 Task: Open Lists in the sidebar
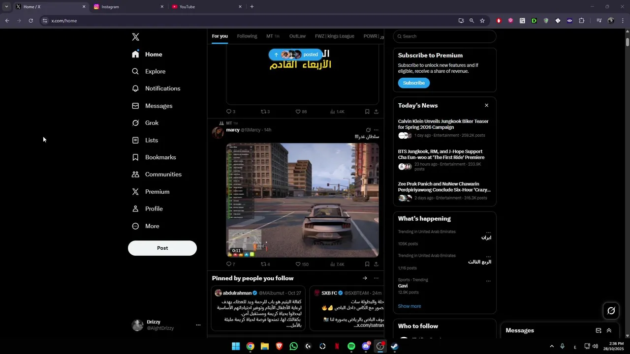click(x=145, y=140)
